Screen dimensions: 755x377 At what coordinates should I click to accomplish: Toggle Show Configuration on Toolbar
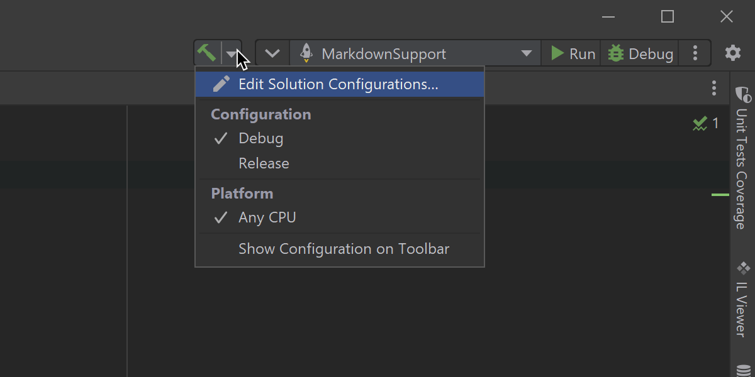(344, 249)
